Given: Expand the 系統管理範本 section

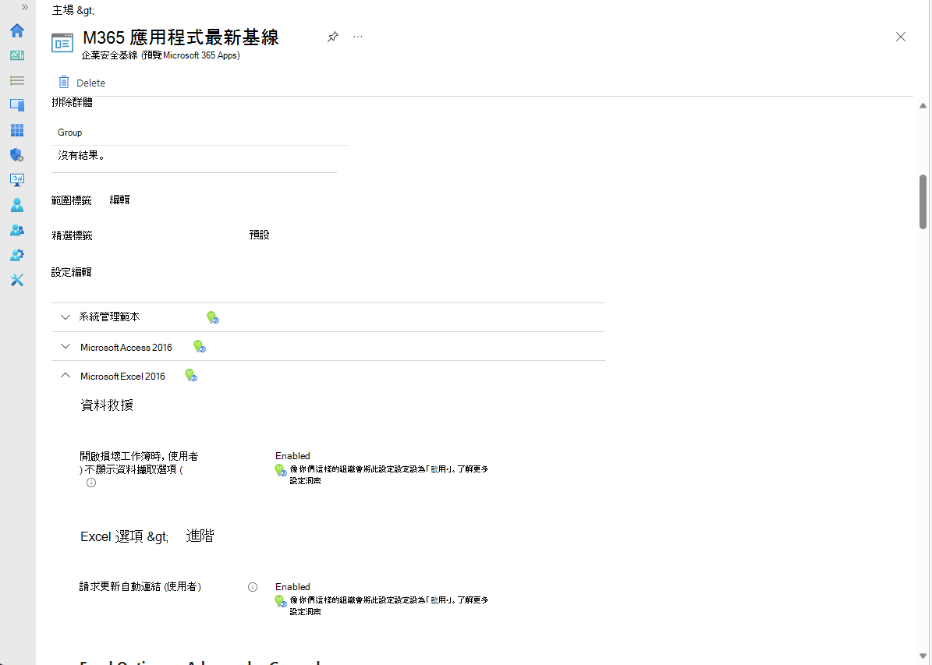Looking at the screenshot, I should (x=66, y=317).
